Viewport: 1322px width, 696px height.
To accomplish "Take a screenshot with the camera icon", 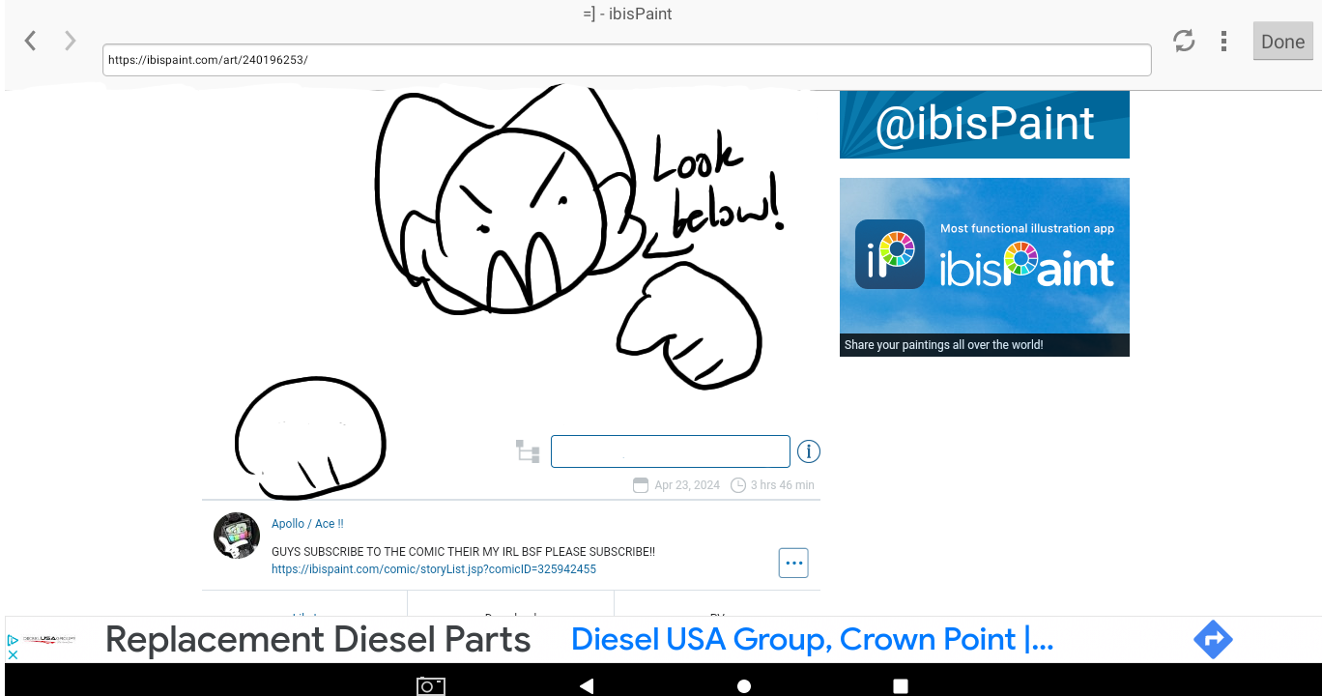I will (431, 686).
